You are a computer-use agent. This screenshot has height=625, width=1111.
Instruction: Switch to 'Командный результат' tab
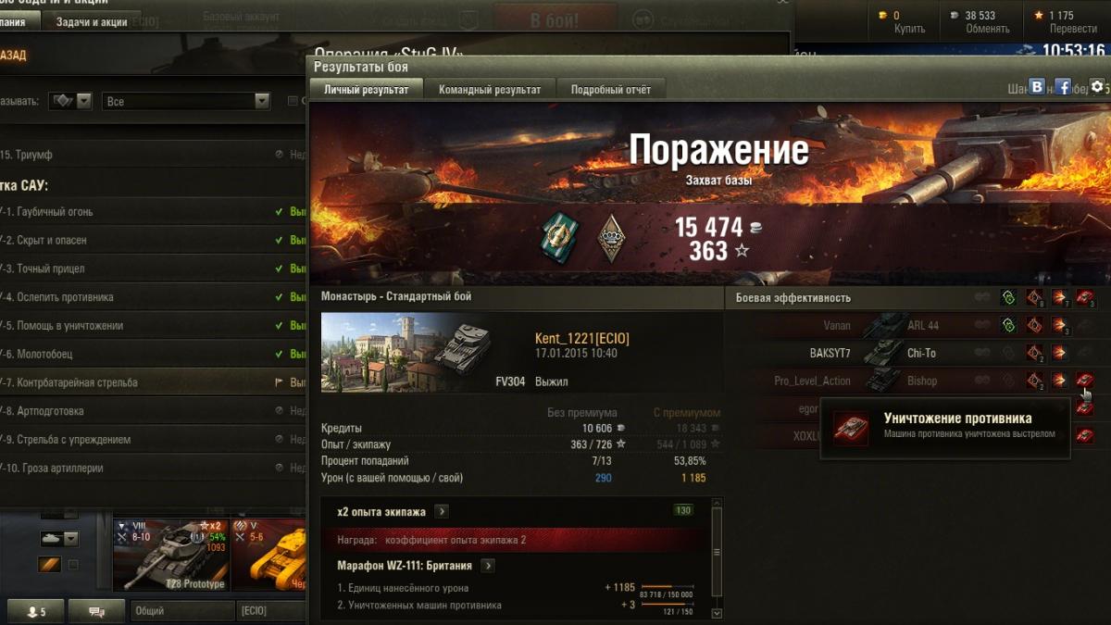click(490, 90)
